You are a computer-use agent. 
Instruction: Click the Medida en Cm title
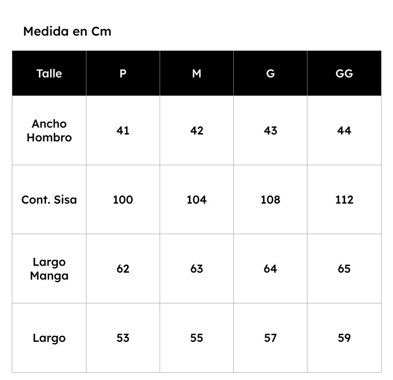[67, 32]
